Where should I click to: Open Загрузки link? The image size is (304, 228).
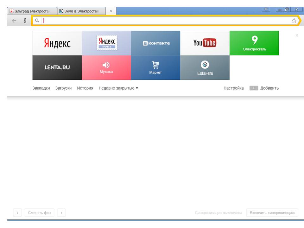click(63, 88)
